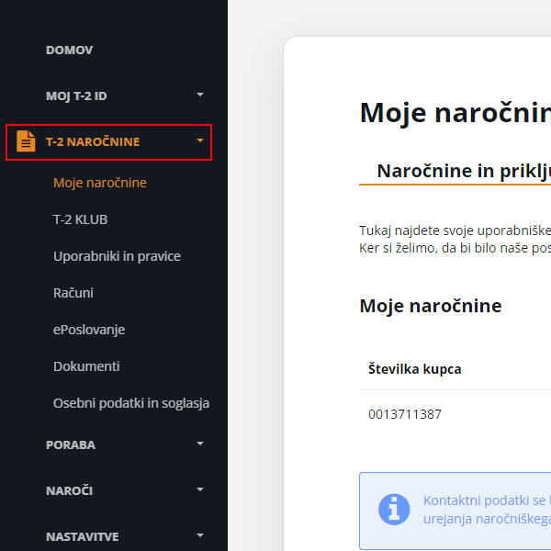Open the Računi section
Image resolution: width=551 pixels, height=551 pixels.
coord(73,293)
